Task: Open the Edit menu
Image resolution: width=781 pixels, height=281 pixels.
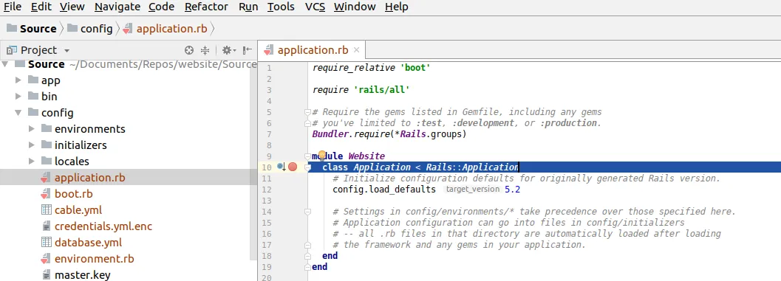Action: 41,7
